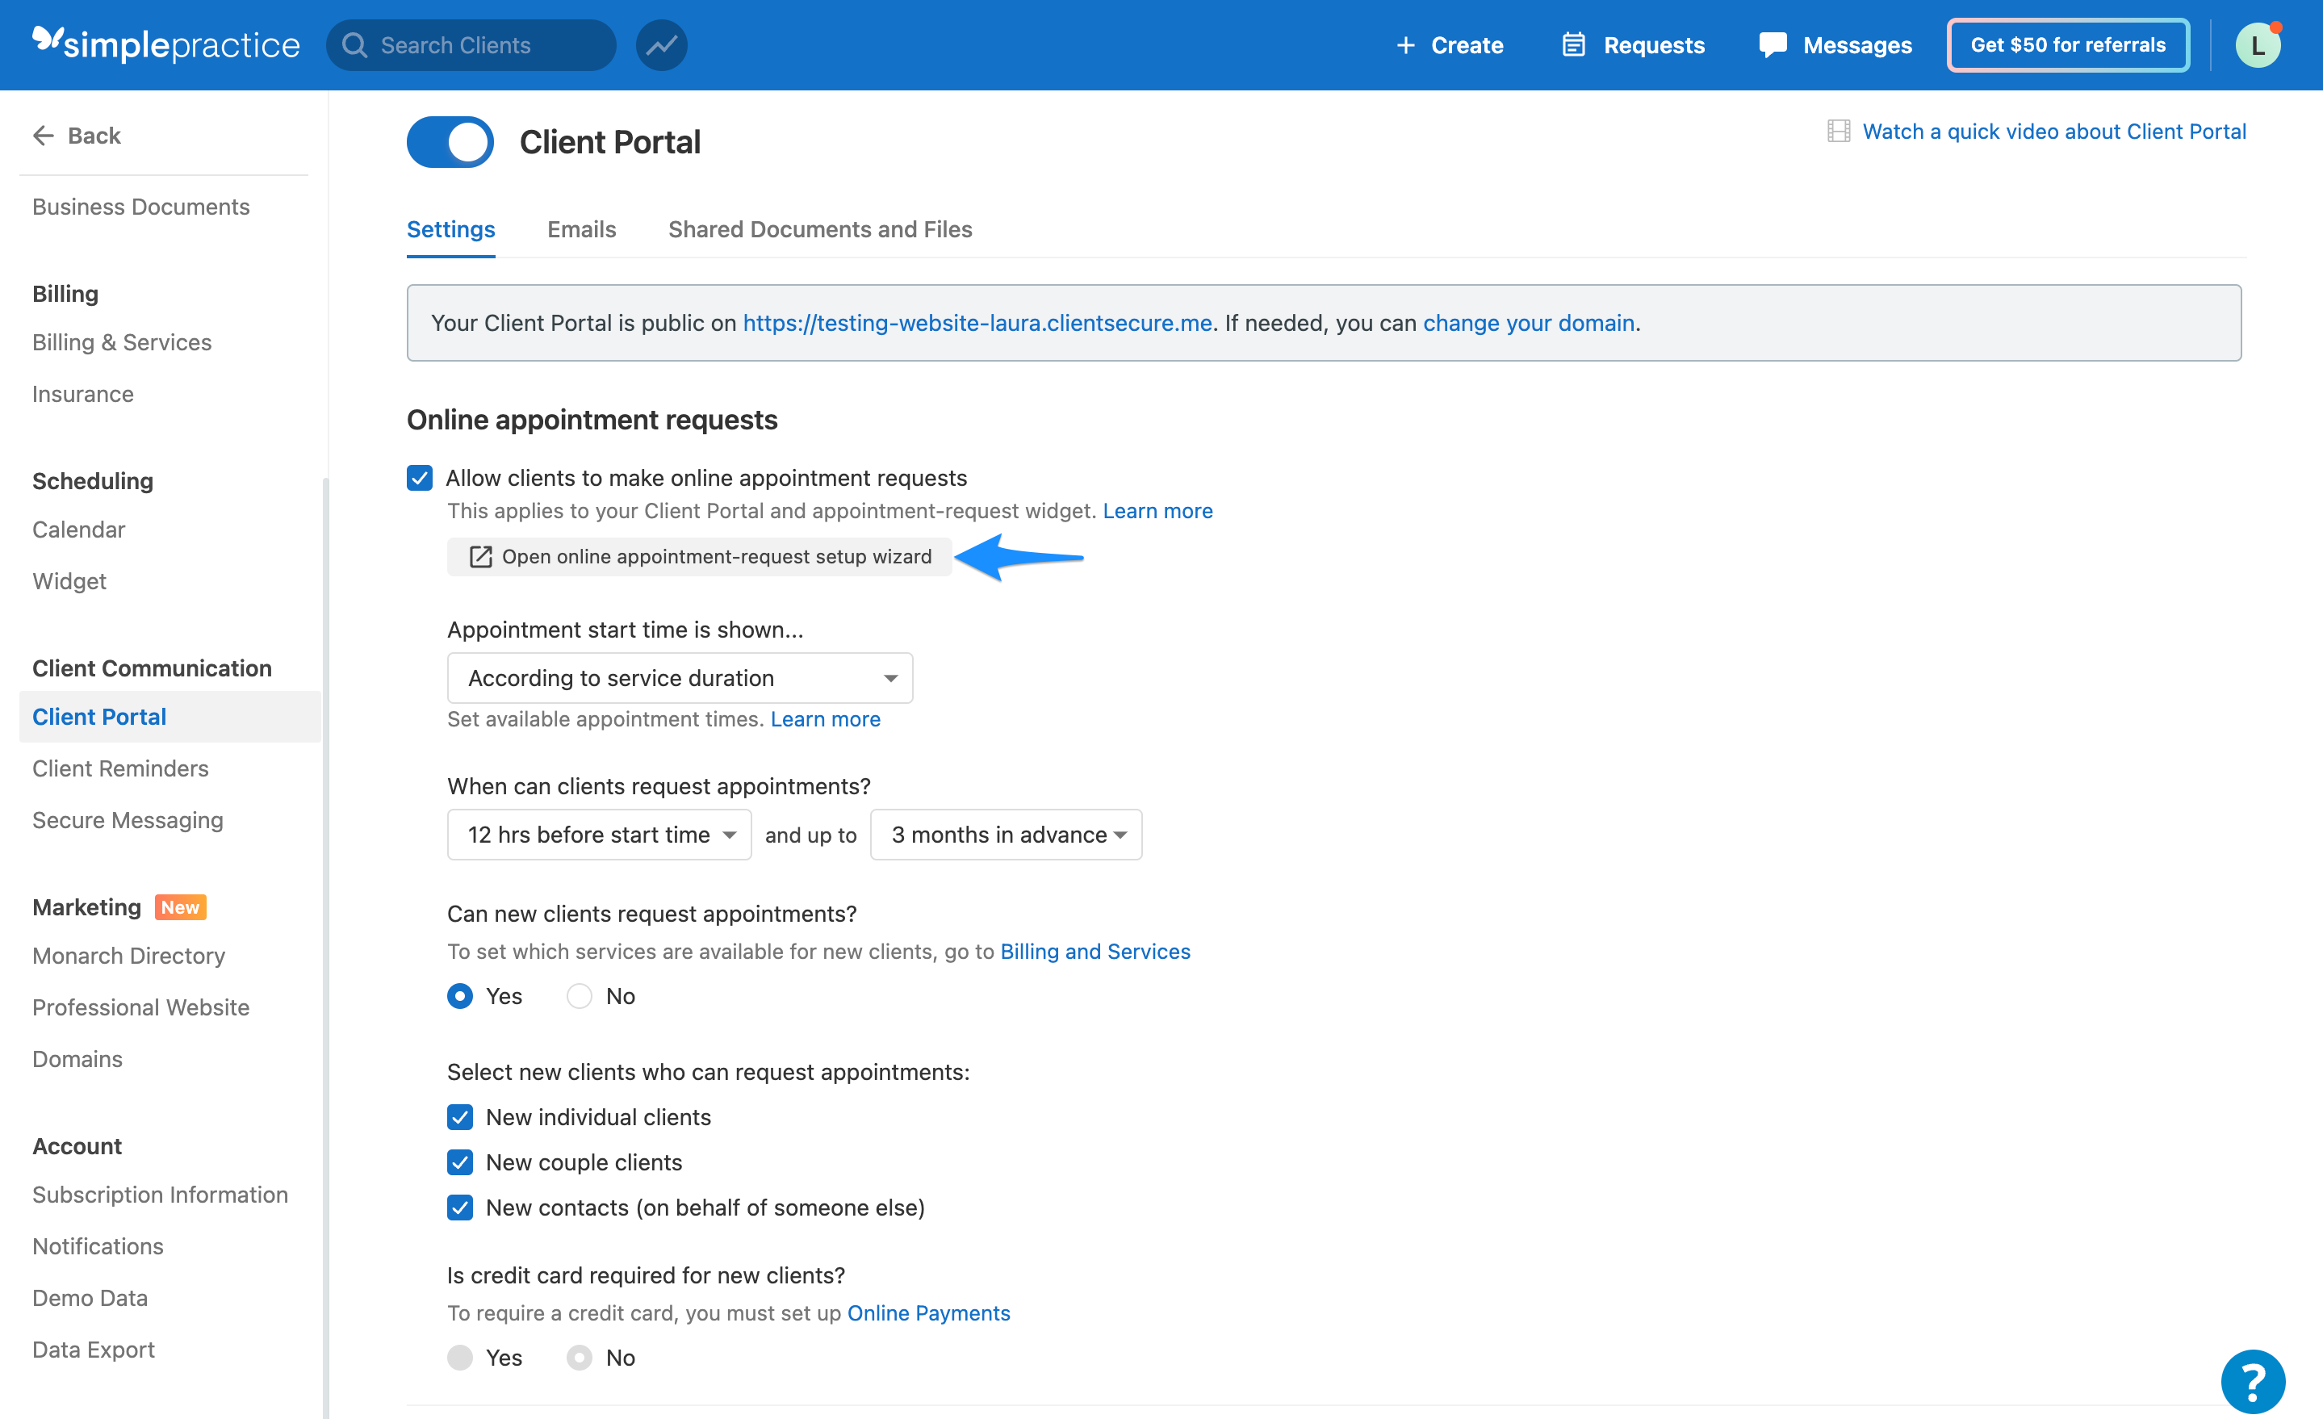2323x1419 pixels.
Task: Click the sidebar vertical scrollbar
Action: pyautogui.click(x=325, y=948)
